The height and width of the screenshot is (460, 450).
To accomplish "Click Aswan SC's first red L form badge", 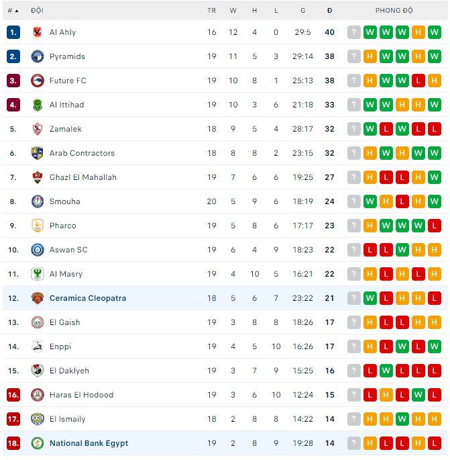I will click(370, 250).
